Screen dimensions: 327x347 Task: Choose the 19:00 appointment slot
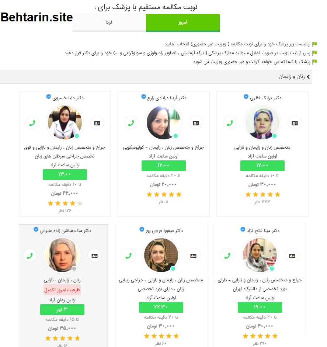coord(260,307)
